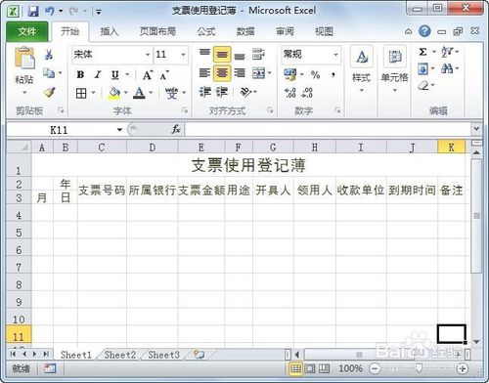The height and width of the screenshot is (383, 489).
Task: Switch to the 审阅 Review tab
Action: [x=285, y=31]
